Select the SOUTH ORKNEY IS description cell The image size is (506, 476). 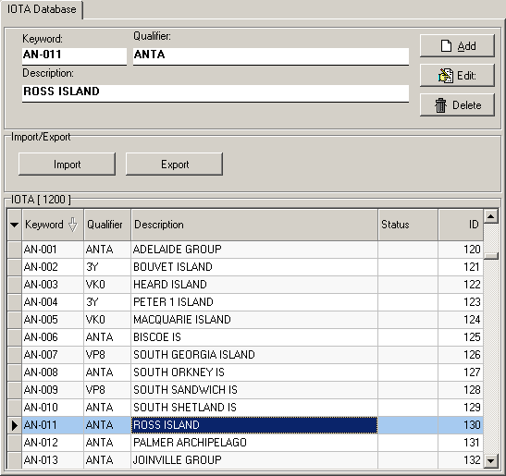(x=254, y=372)
